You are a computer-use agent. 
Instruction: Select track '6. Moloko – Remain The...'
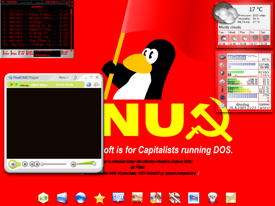(x=35, y=30)
